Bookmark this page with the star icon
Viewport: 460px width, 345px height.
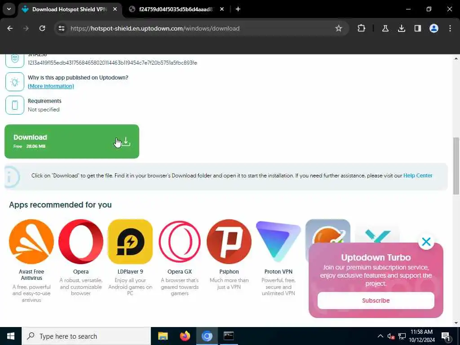(339, 28)
